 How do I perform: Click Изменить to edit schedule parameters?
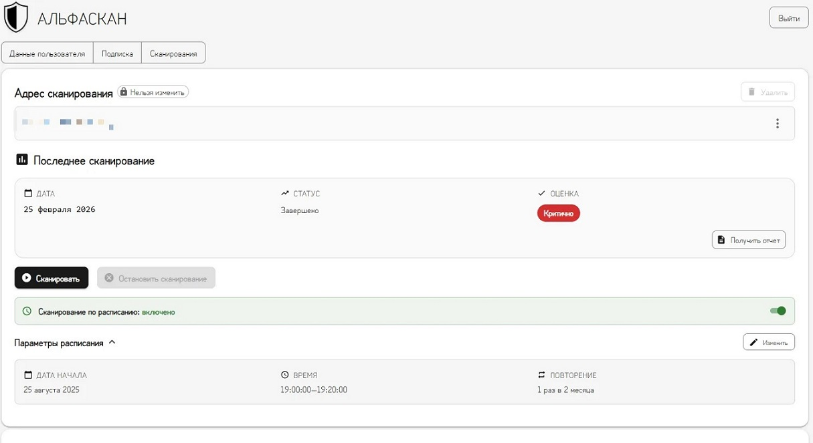click(768, 342)
